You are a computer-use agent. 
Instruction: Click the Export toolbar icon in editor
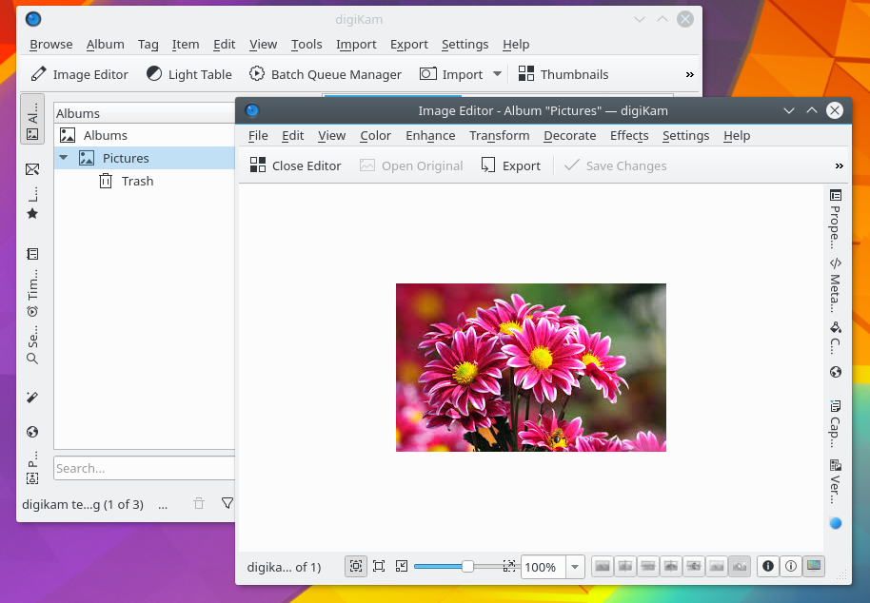[x=510, y=165]
